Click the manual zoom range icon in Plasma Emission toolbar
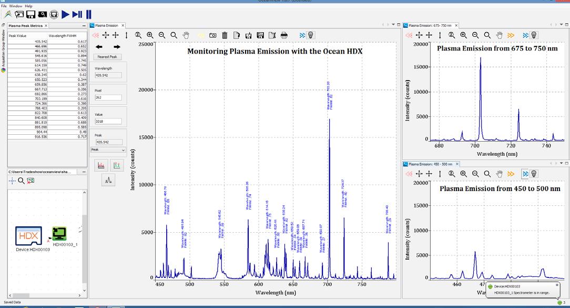The height and width of the screenshot is (308, 570). [138, 35]
